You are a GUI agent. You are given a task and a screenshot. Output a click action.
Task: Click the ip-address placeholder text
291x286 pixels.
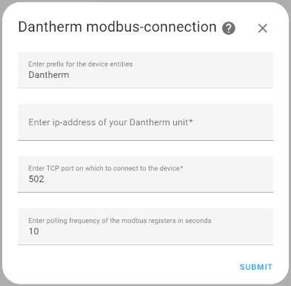tap(110, 122)
